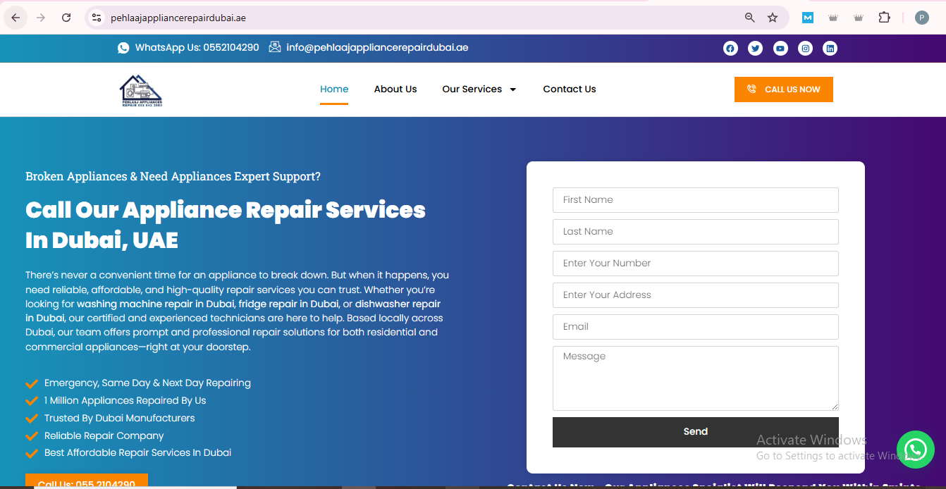Click the Message text area

point(695,378)
